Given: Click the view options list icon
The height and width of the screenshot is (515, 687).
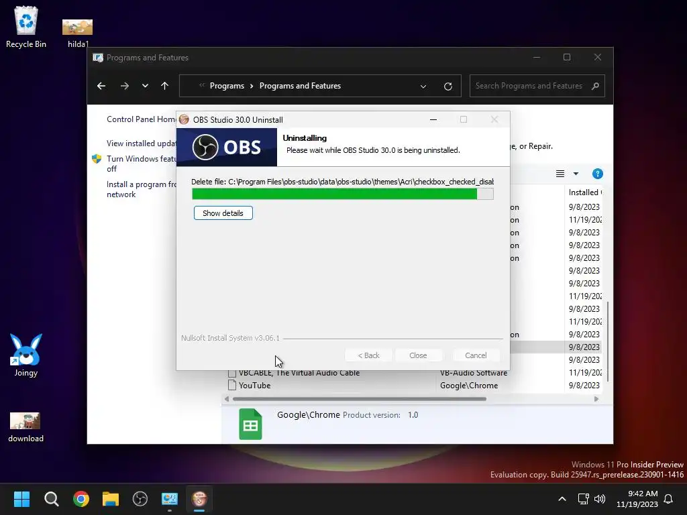Looking at the screenshot, I should tap(560, 174).
